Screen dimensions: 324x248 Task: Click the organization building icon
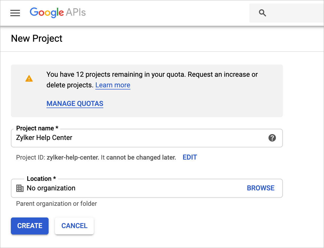click(x=20, y=188)
